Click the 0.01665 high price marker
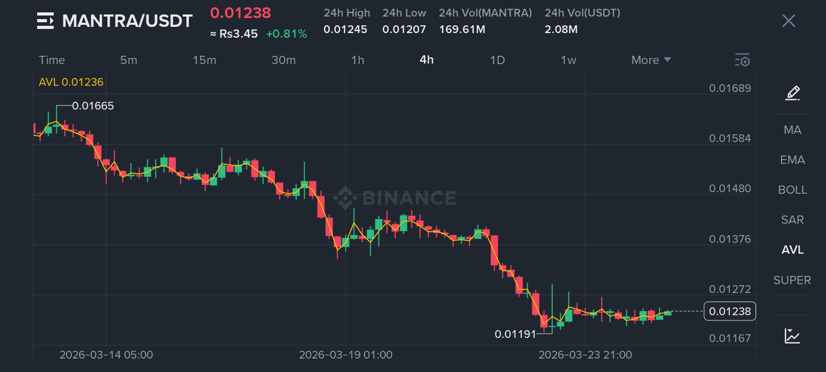Screen dimensions: 826x372 pyautogui.click(x=93, y=106)
